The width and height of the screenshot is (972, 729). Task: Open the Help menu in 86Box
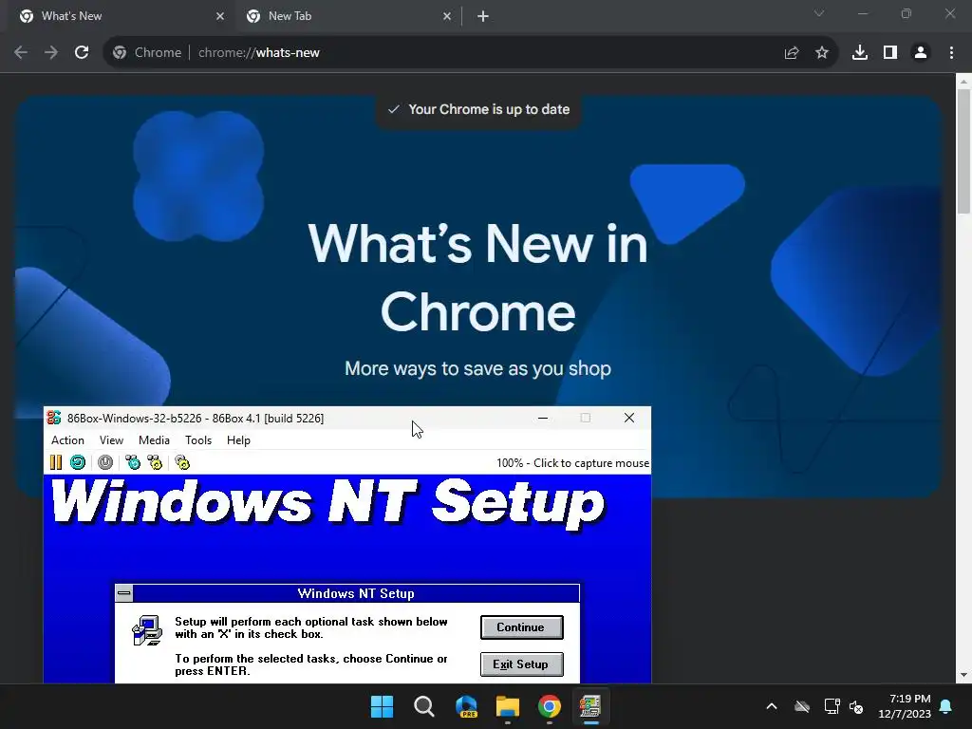click(x=238, y=440)
